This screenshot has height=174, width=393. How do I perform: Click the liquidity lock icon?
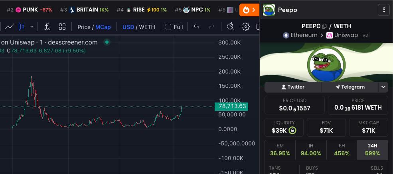pos(292,130)
